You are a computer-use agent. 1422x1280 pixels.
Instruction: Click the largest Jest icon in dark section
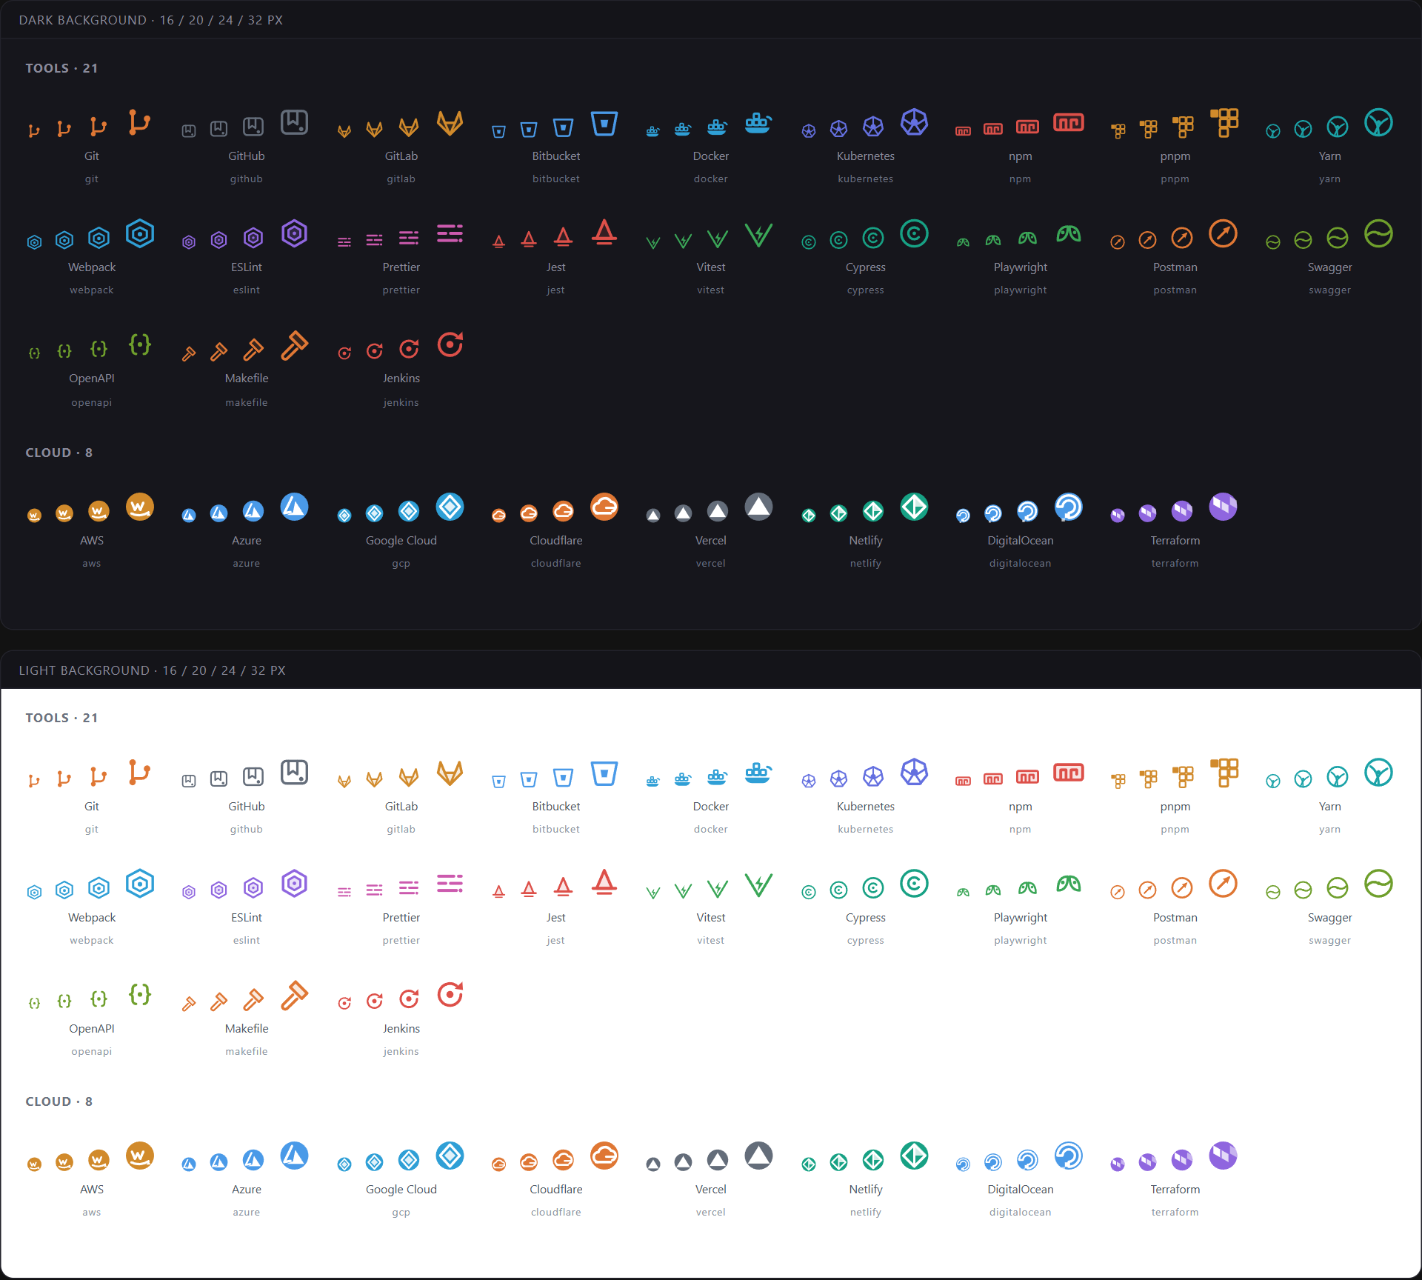604,233
